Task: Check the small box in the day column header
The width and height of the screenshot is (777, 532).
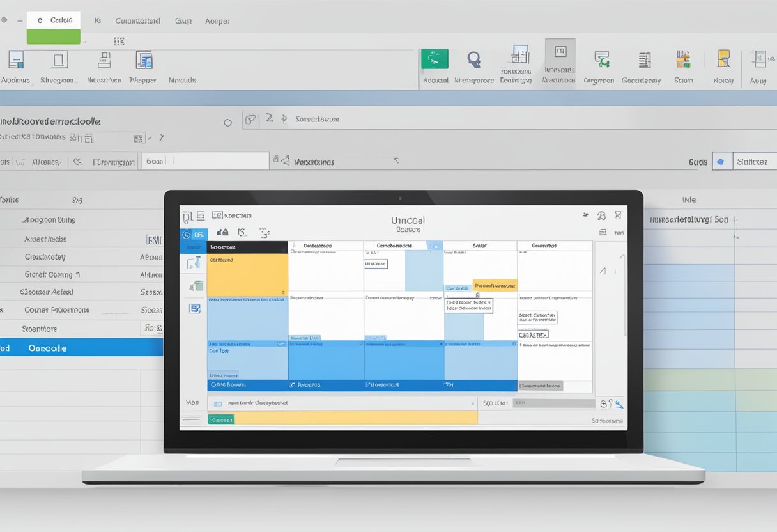Action: click(437, 246)
